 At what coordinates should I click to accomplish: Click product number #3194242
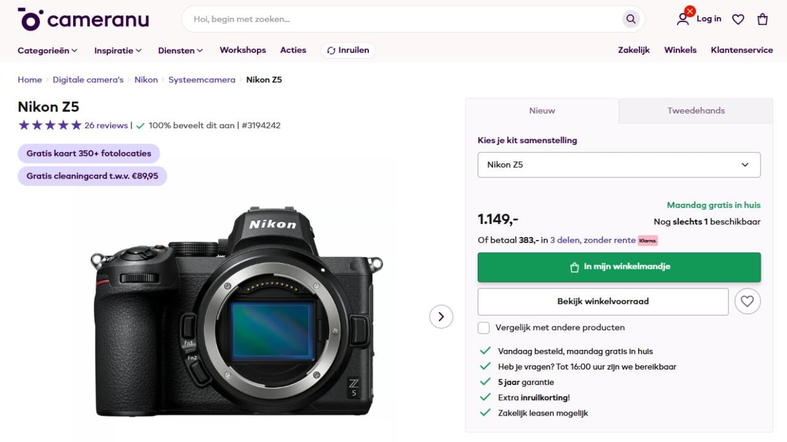tap(261, 125)
